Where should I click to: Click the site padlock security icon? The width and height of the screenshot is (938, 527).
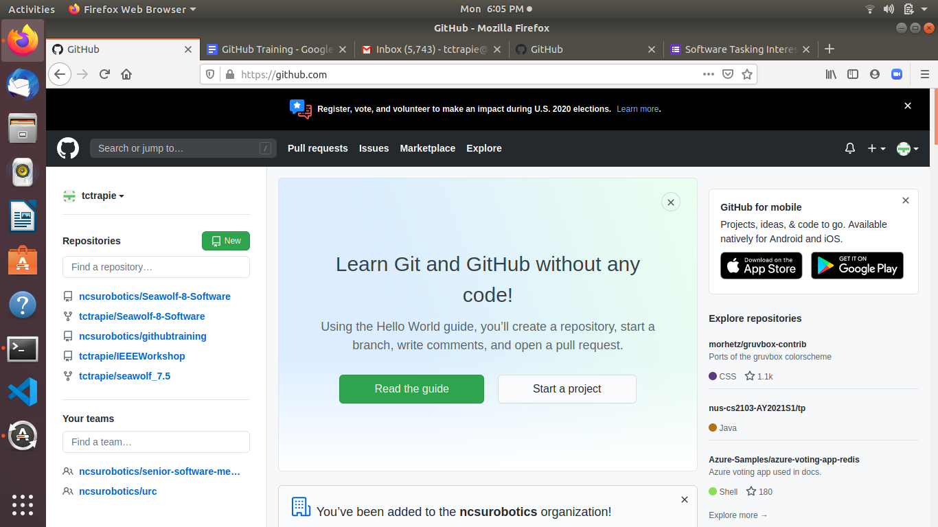tap(229, 74)
